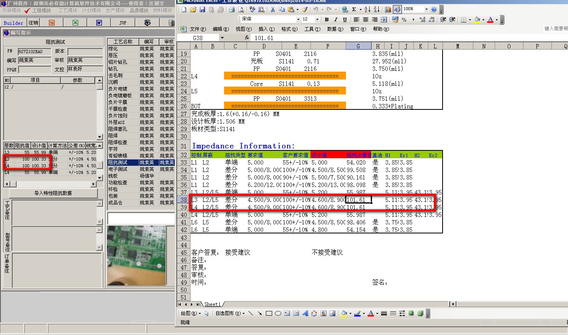Select the Line drawing tool
Screen dimensions: 568x335
[x=250, y=313]
